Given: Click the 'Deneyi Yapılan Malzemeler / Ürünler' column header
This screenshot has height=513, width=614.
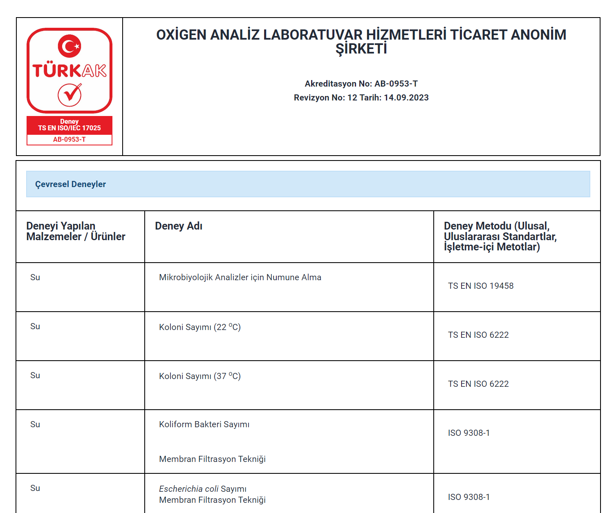Looking at the screenshot, I should [76, 231].
